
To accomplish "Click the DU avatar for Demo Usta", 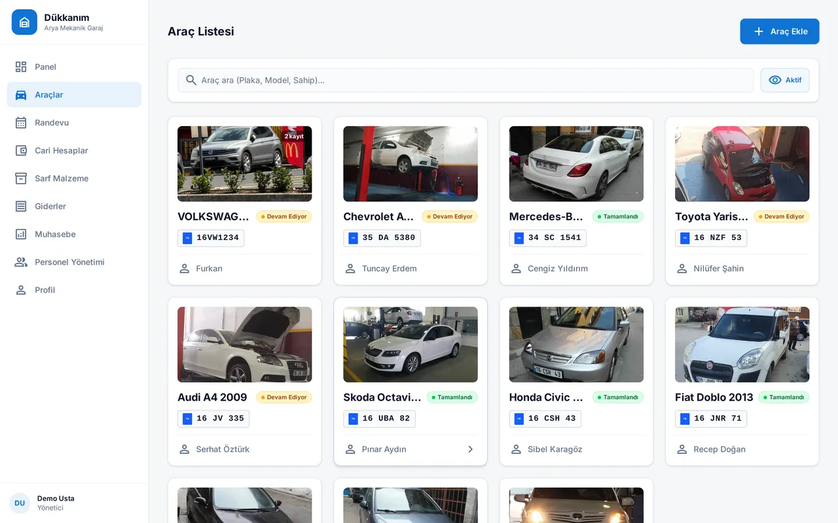I will (20, 503).
